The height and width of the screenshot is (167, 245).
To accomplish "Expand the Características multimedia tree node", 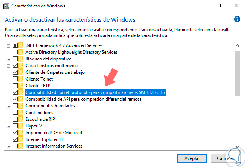I will click(x=9, y=66).
